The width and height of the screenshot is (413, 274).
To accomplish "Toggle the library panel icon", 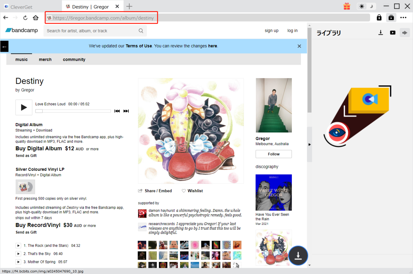I will click(x=391, y=18).
